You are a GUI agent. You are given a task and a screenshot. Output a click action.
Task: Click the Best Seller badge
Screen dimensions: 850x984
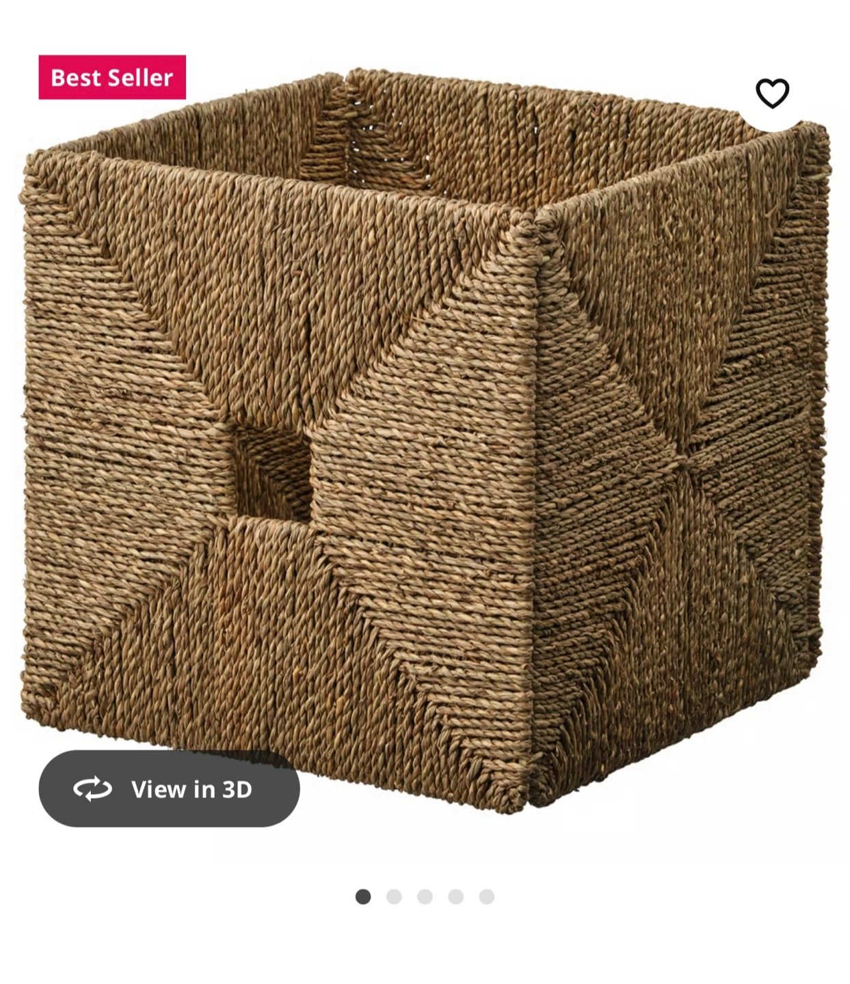[x=112, y=77]
